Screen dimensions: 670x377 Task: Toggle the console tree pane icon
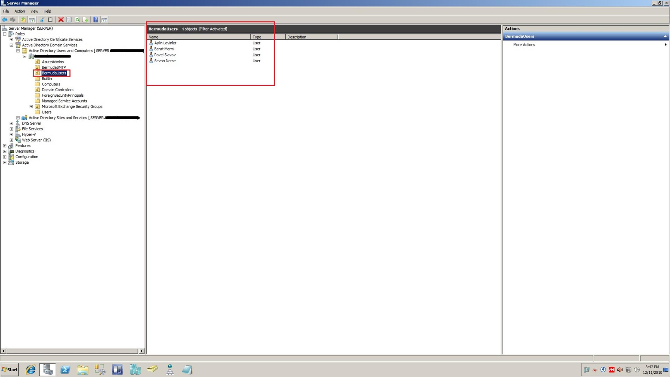click(x=32, y=20)
